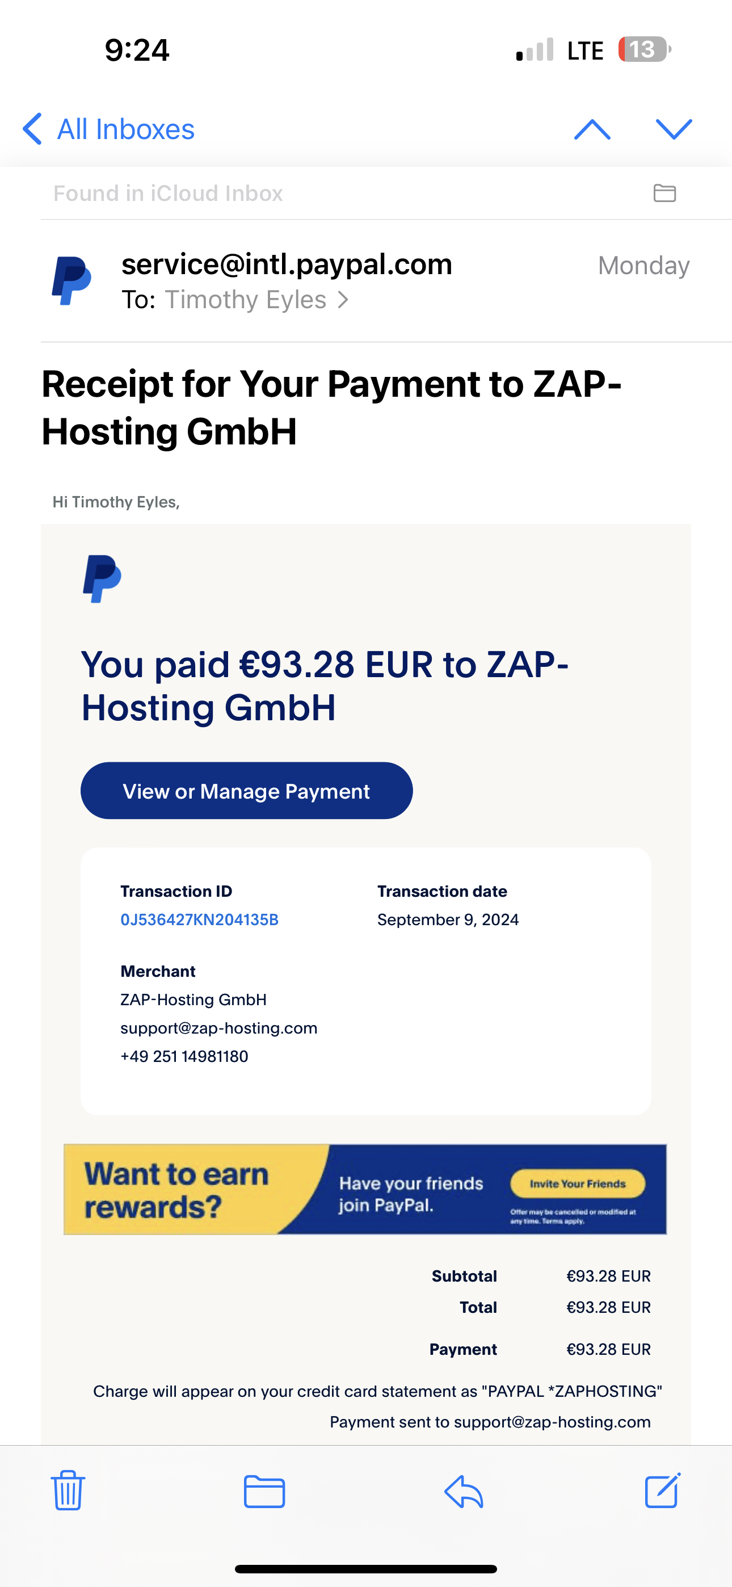This screenshot has height=1587, width=732.
Task: Tap the PayPal logo inside the receipt
Action: click(x=102, y=578)
